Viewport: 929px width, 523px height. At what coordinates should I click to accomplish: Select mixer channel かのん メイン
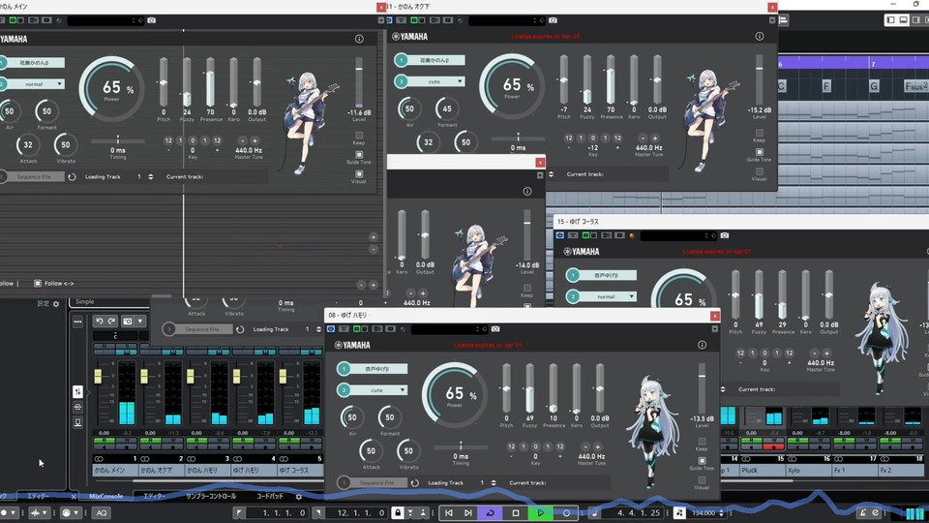[117, 471]
